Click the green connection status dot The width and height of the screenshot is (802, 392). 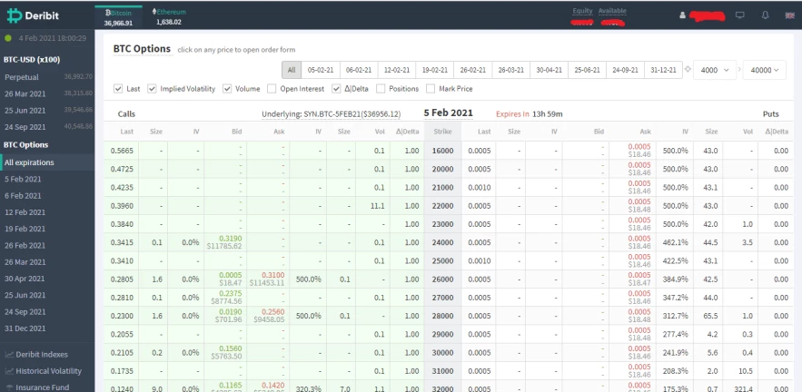8,38
